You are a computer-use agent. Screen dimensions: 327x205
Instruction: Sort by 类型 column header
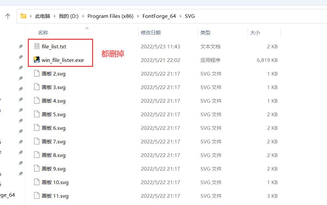pyautogui.click(x=205, y=32)
